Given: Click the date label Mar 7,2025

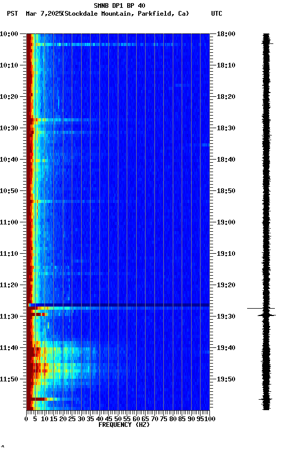Looking at the screenshot, I should 44,14.
